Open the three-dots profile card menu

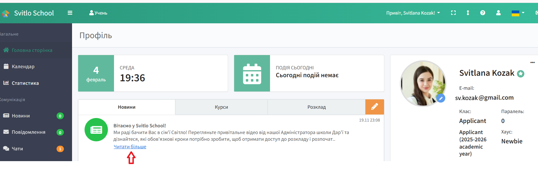click(x=532, y=63)
